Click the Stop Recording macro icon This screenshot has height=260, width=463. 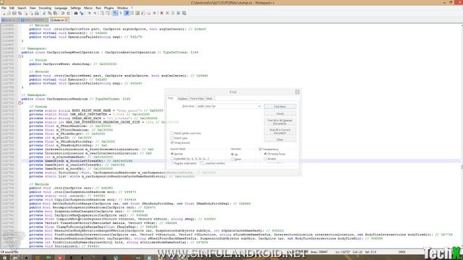pyautogui.click(x=167, y=13)
